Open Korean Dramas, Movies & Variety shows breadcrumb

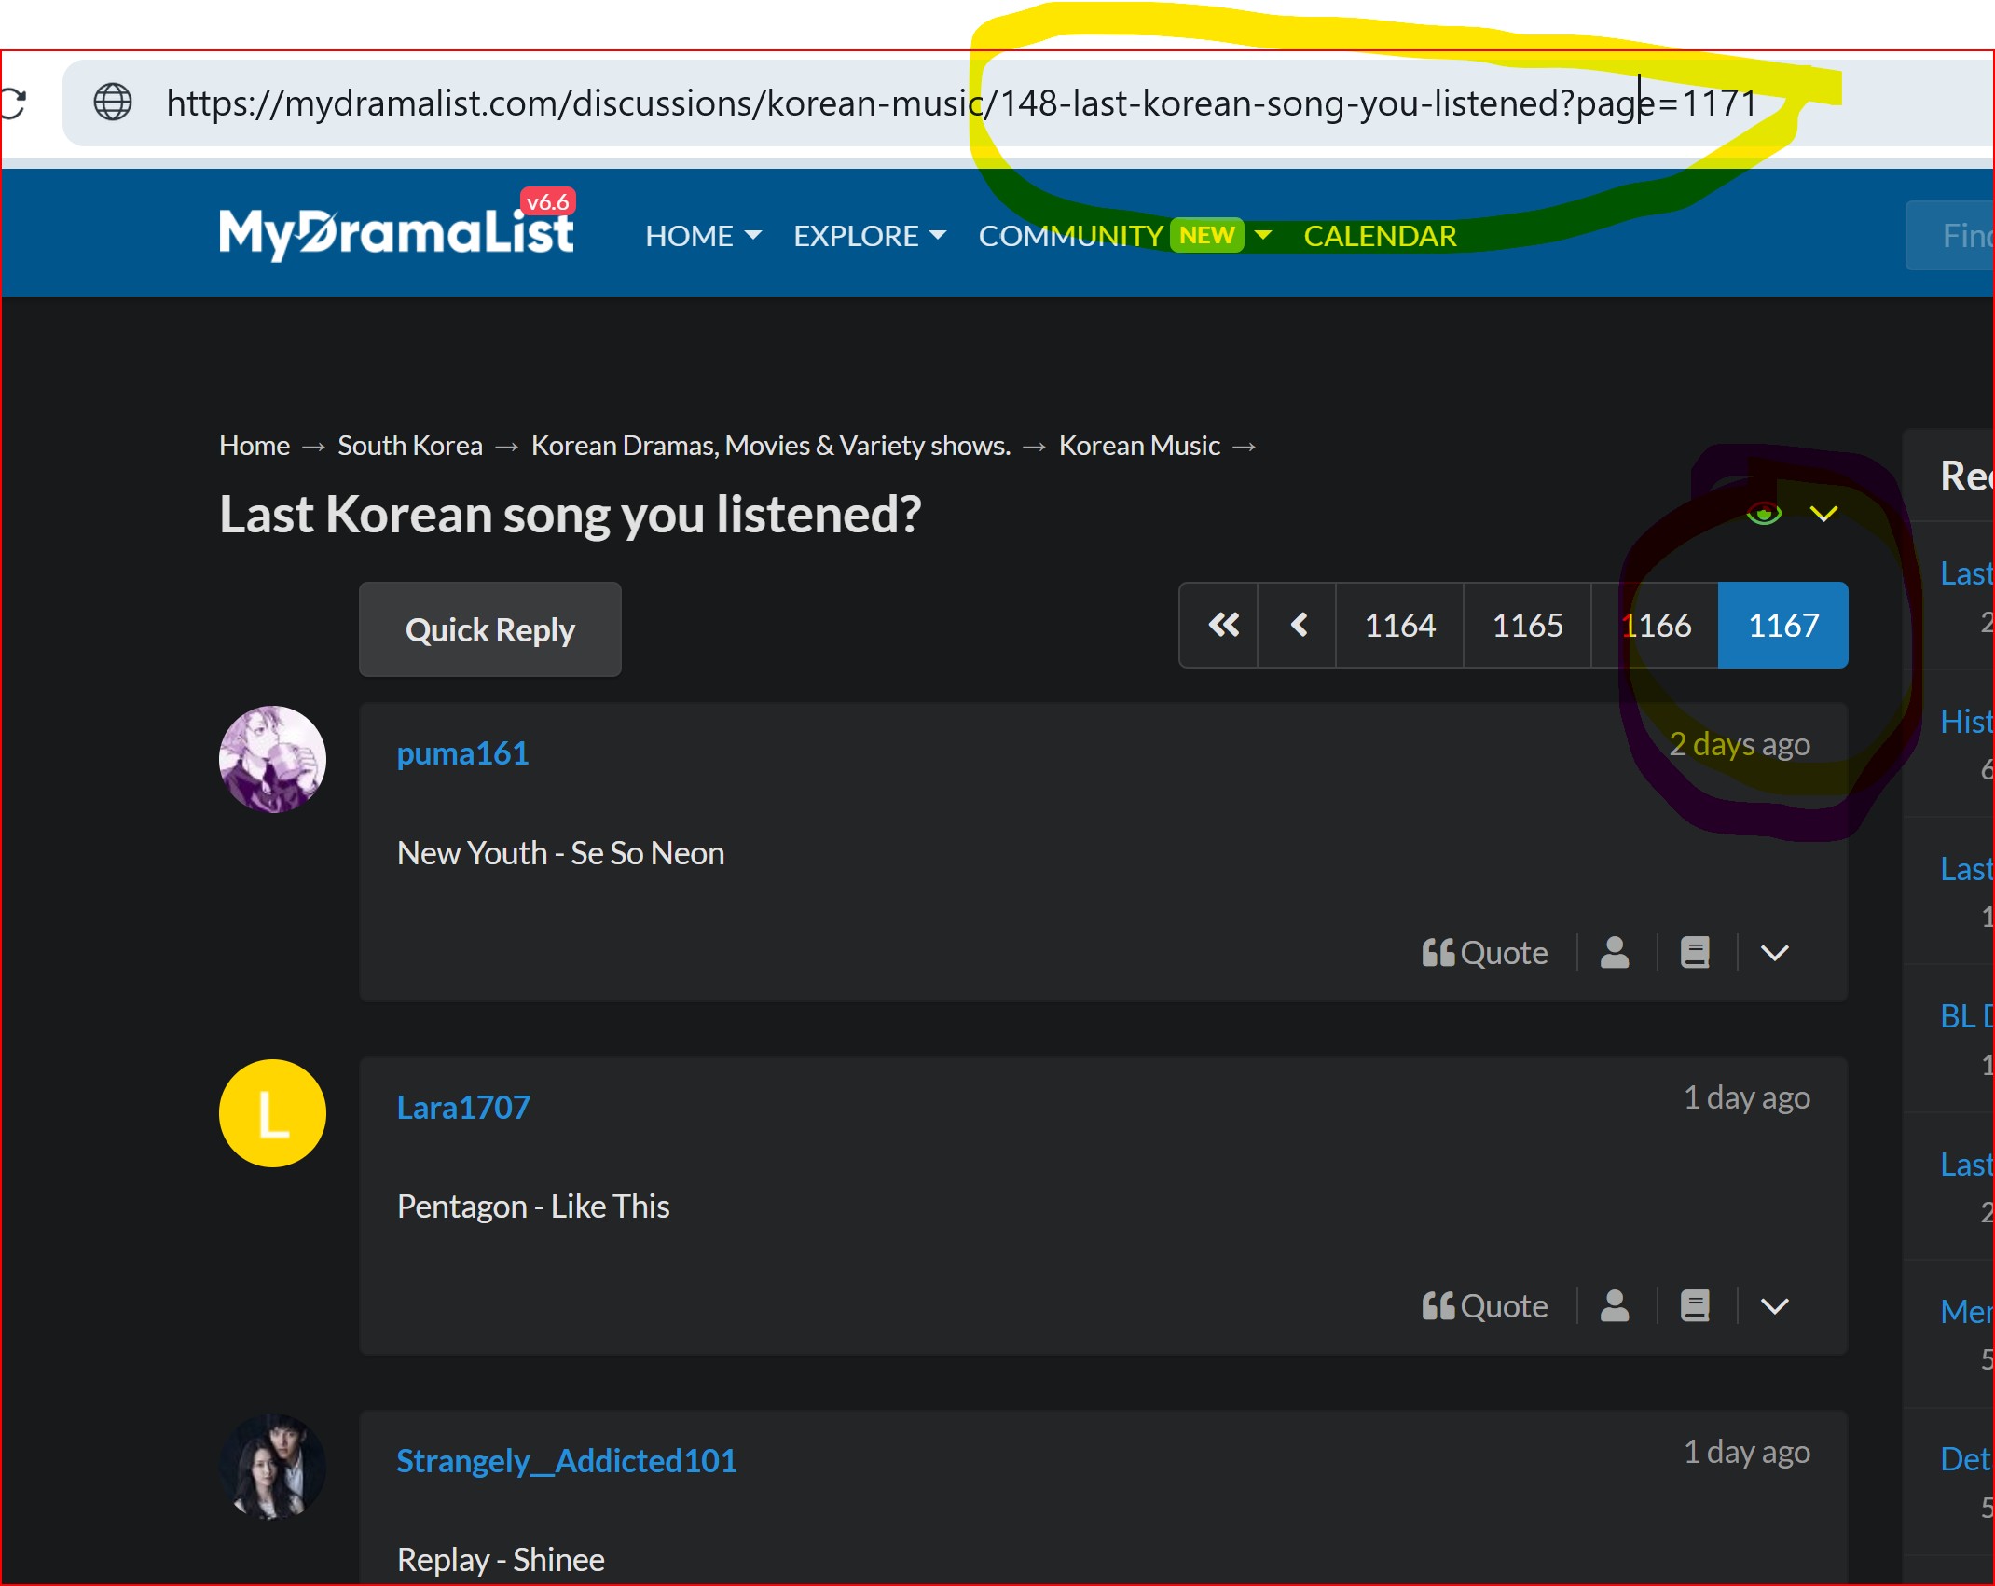(x=771, y=446)
